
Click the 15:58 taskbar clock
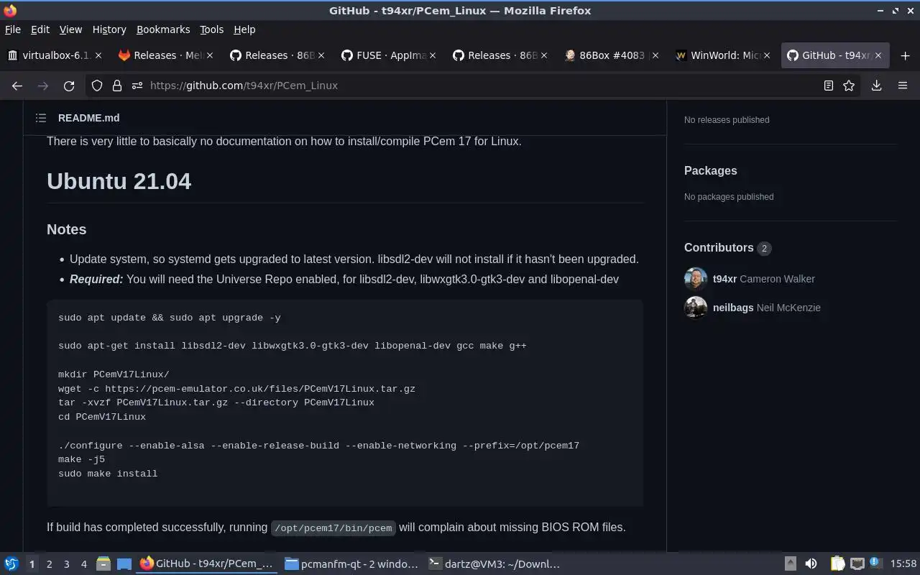(903, 564)
